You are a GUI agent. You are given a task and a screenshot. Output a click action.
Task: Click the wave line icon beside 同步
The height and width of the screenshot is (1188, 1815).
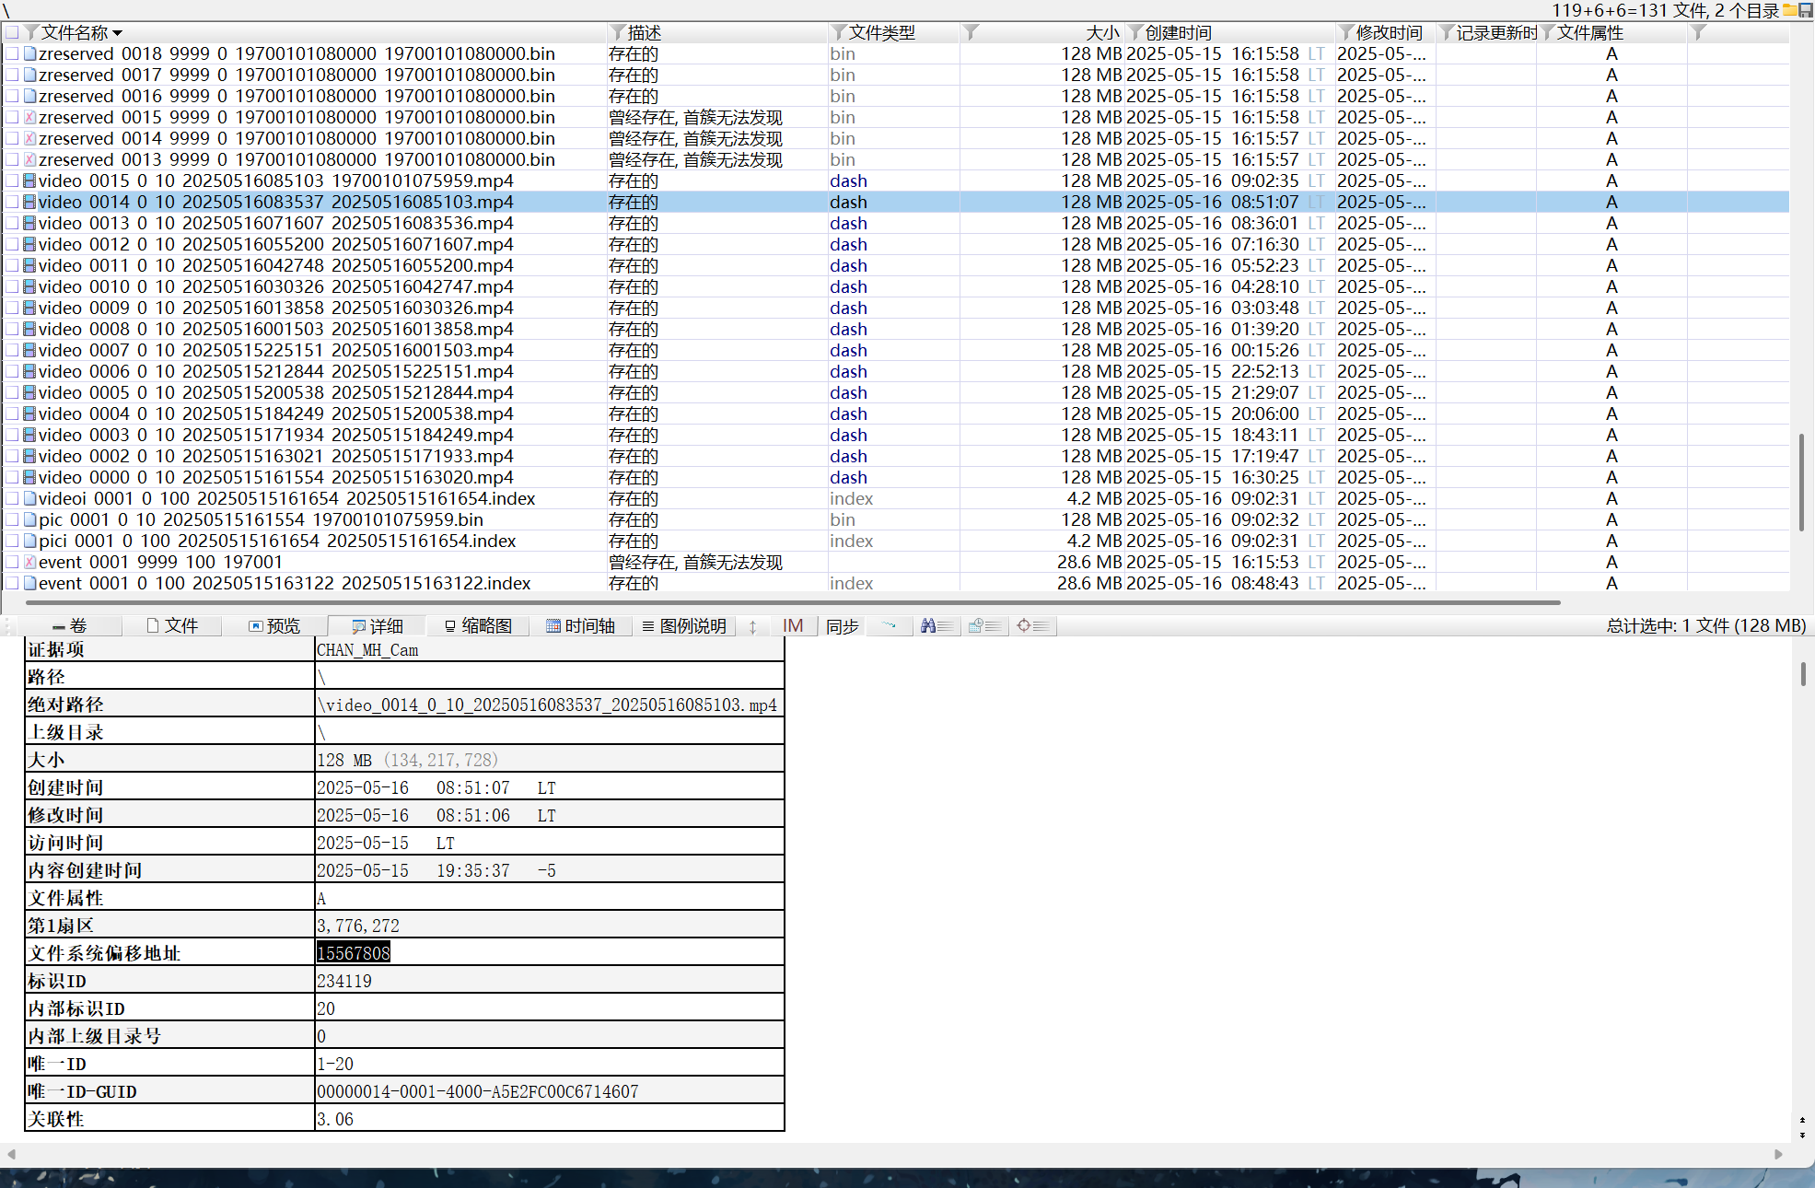[889, 626]
